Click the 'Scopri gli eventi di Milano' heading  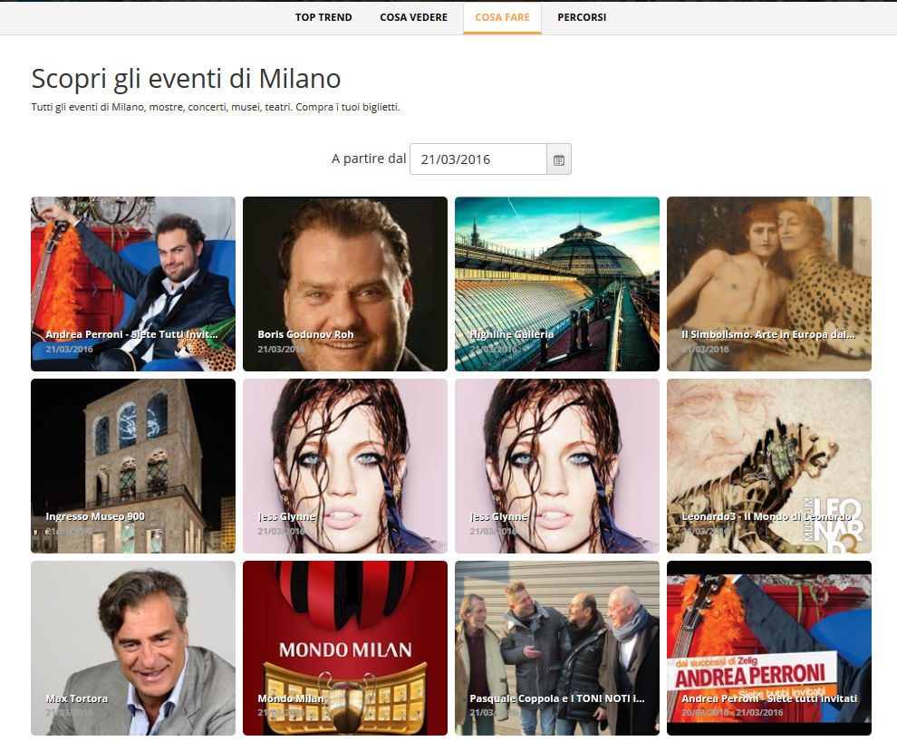(x=186, y=79)
